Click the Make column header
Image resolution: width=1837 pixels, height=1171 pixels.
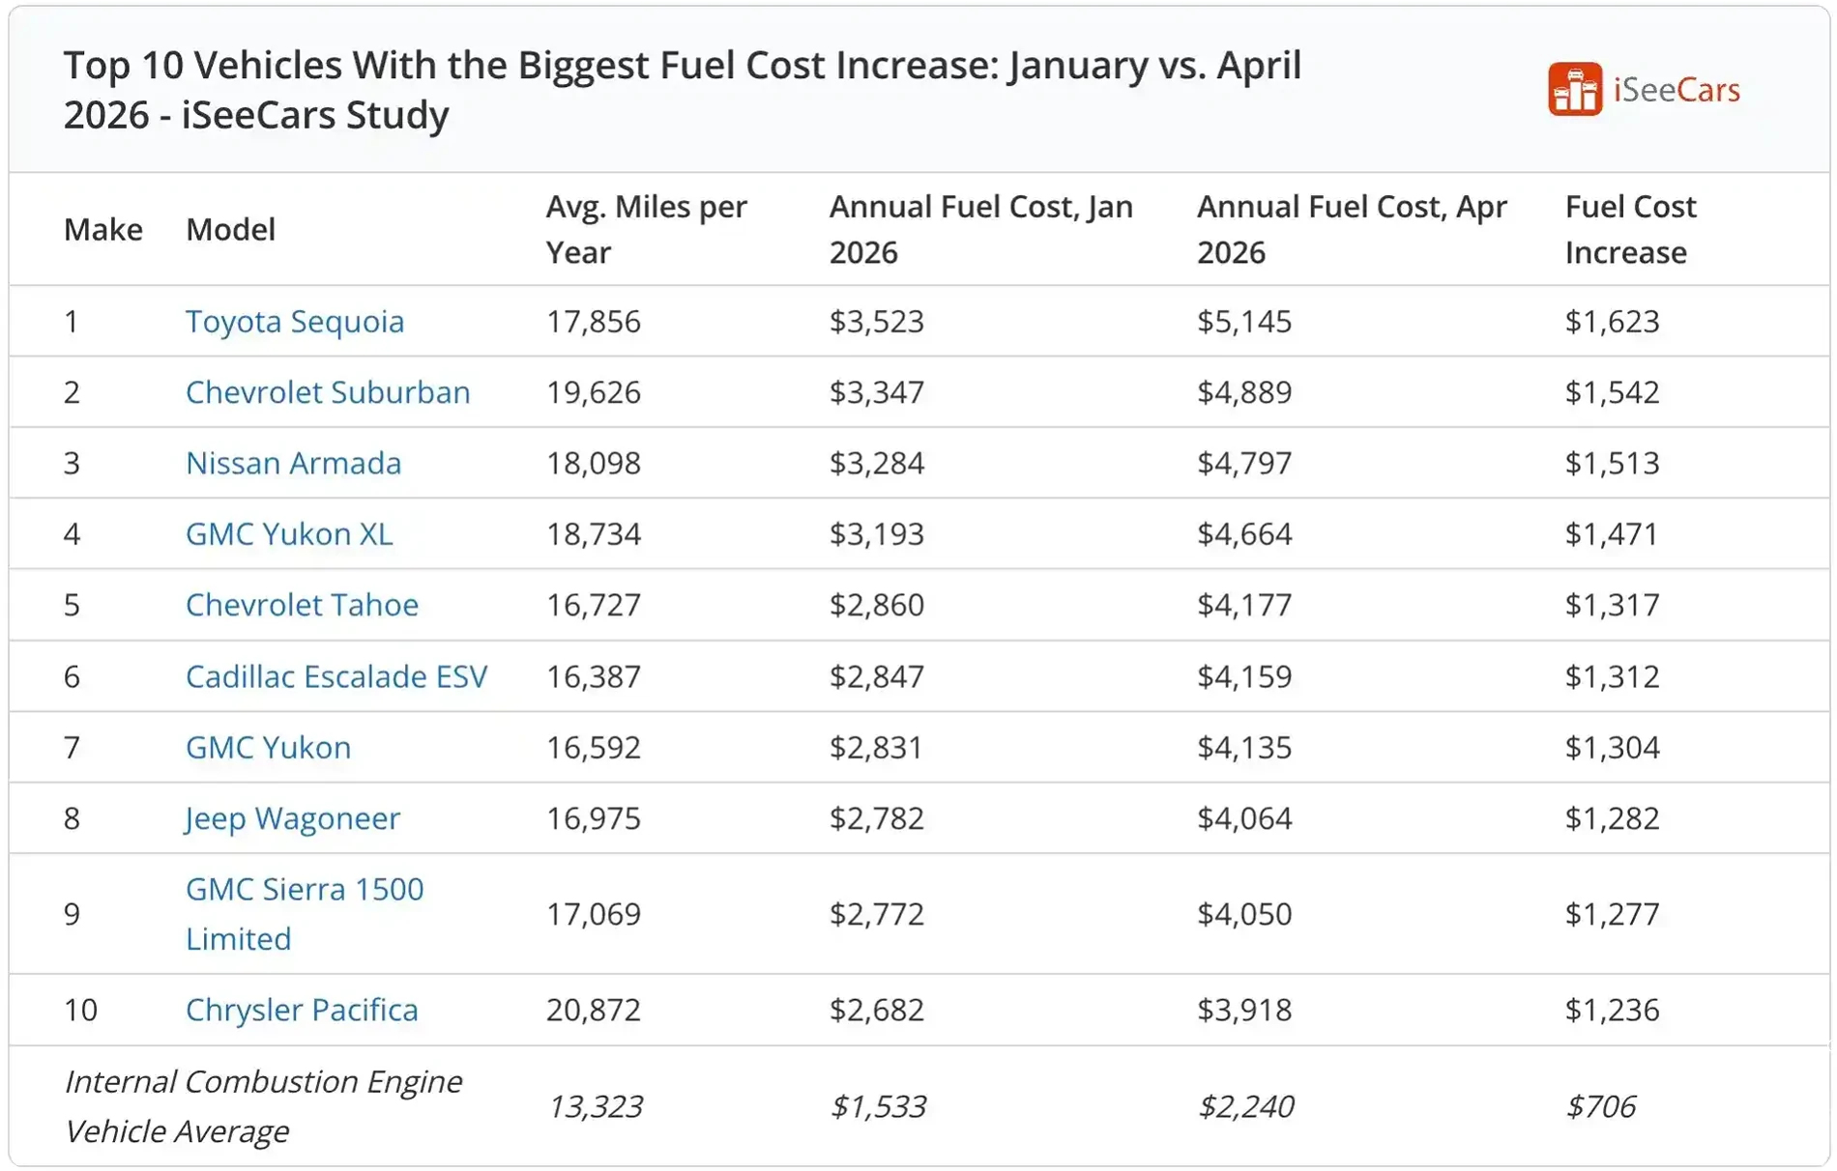click(103, 229)
